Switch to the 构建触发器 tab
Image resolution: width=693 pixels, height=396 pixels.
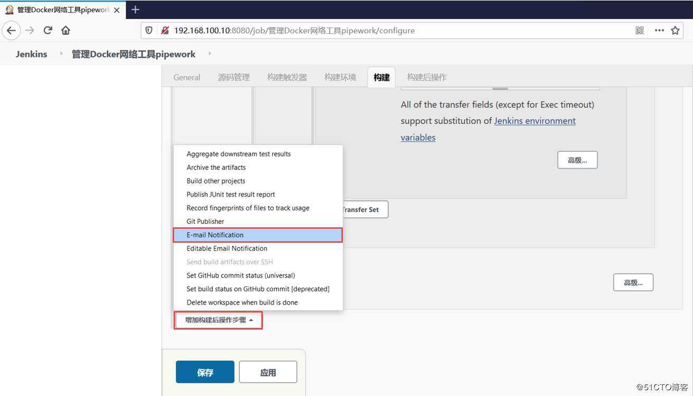coord(287,77)
